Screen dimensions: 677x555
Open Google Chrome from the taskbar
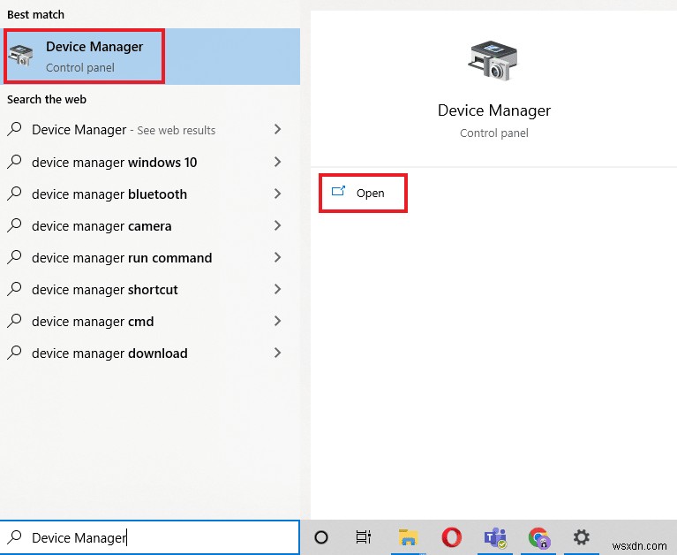click(x=538, y=536)
